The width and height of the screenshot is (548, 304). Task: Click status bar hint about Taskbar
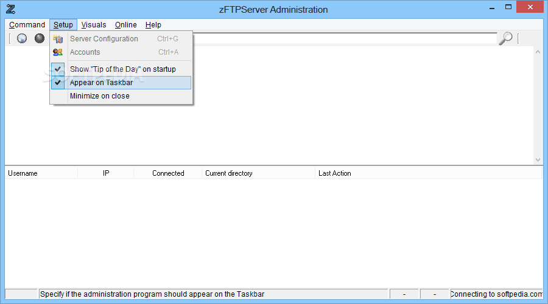point(152,294)
